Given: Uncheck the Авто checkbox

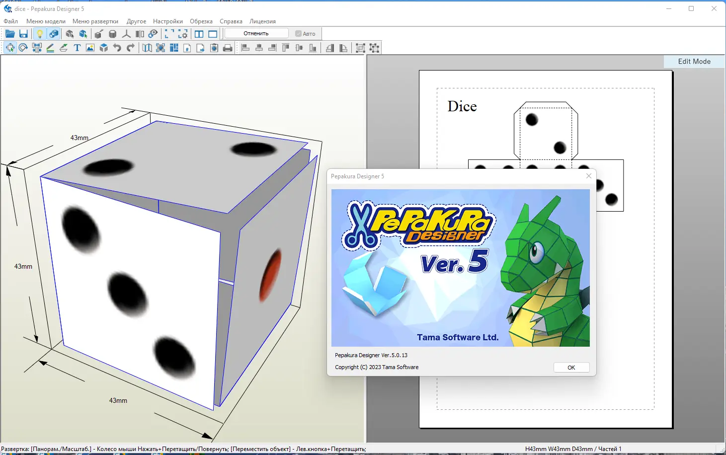Looking at the screenshot, I should click(x=297, y=33).
